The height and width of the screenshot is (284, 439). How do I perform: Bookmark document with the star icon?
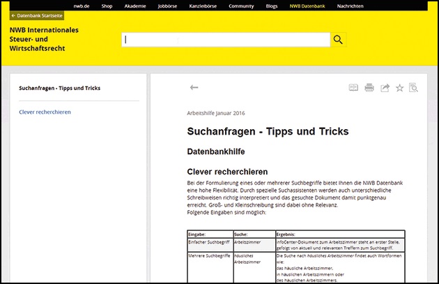399,88
